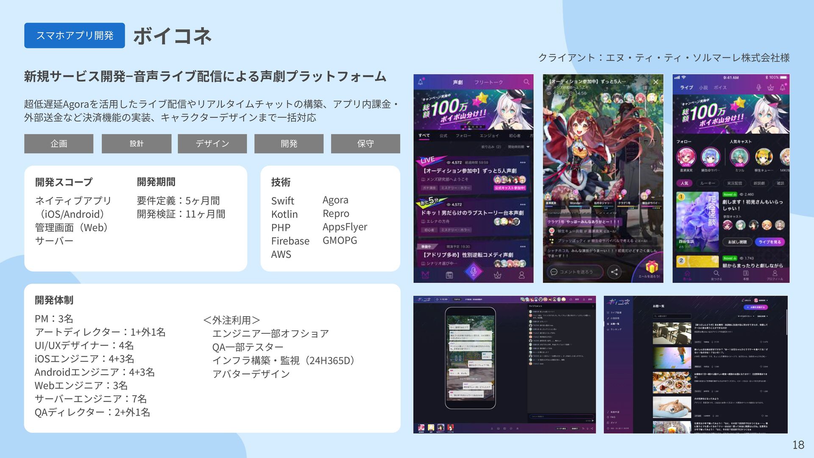This screenshot has height=458, width=814.
Task: Select the 朗読劇 filter chip
Action: pos(759,183)
